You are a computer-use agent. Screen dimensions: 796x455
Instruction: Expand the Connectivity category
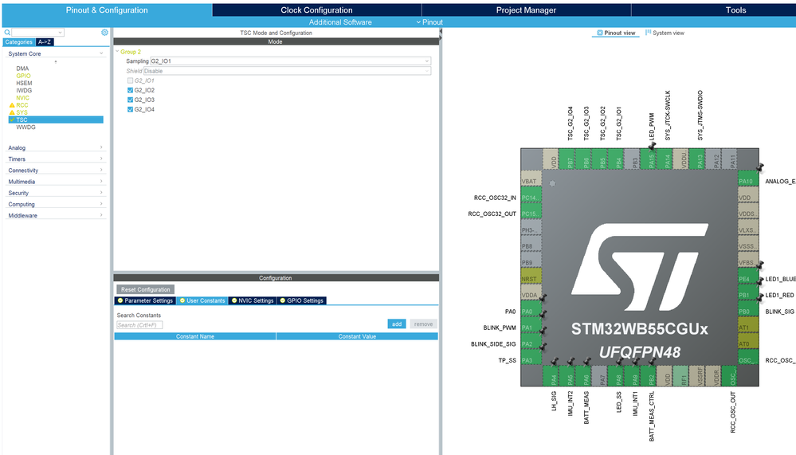(x=56, y=170)
